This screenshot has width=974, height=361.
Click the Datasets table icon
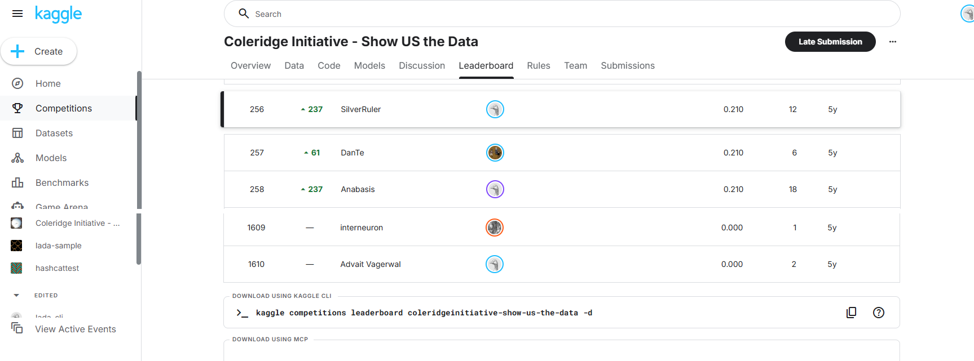coord(17,133)
